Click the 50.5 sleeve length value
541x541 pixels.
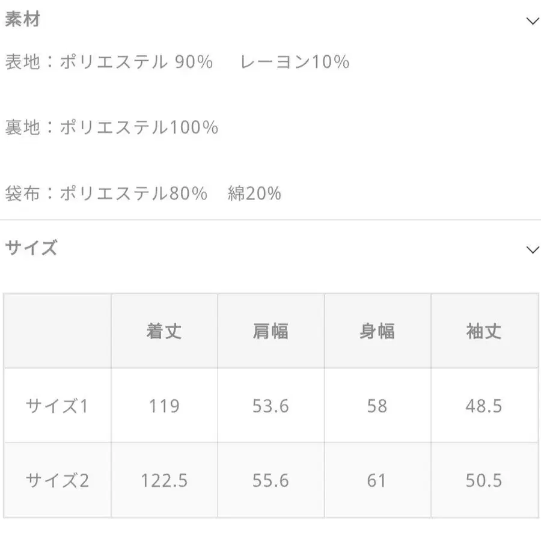click(x=485, y=480)
